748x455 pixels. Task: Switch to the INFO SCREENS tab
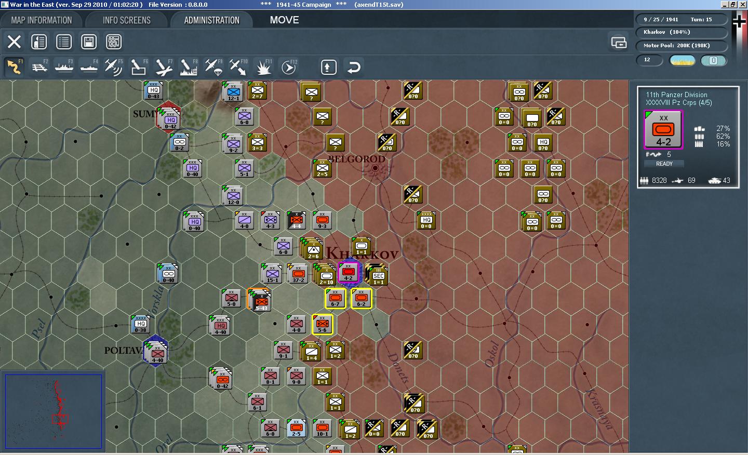tap(127, 20)
